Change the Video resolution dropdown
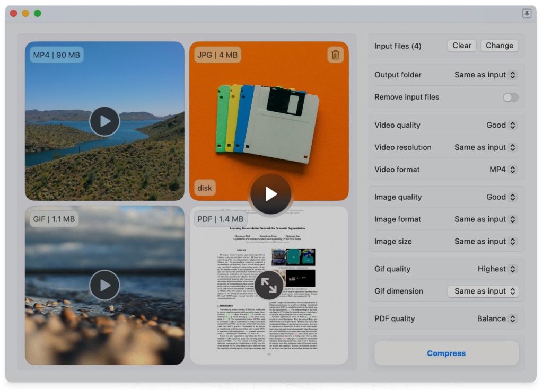This screenshot has height=390, width=543. [x=485, y=148]
